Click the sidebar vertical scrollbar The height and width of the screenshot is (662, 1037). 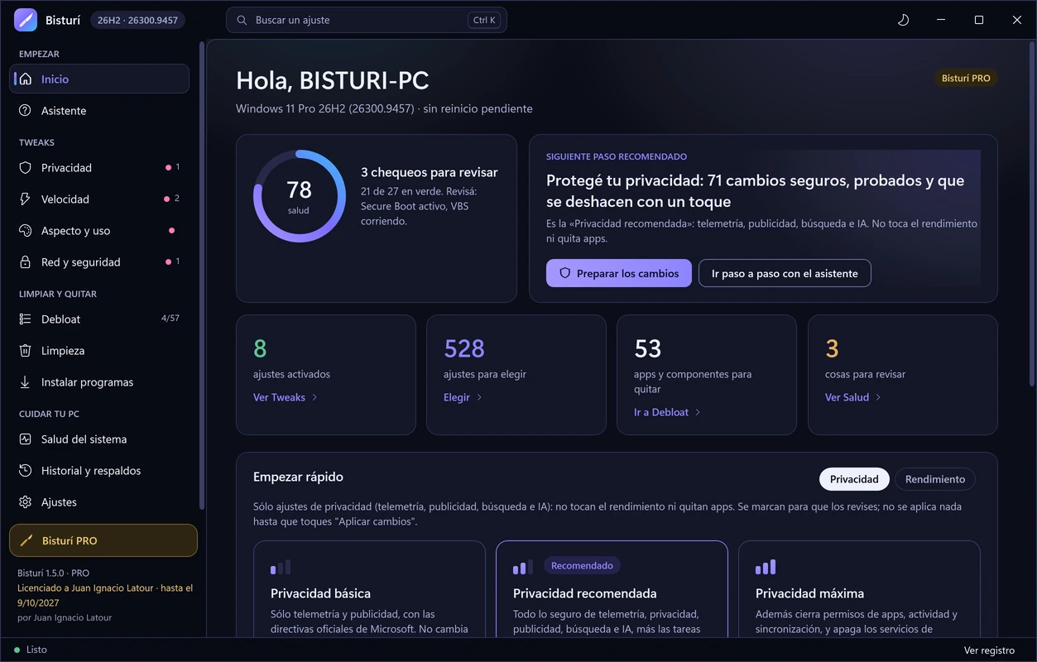(202, 274)
